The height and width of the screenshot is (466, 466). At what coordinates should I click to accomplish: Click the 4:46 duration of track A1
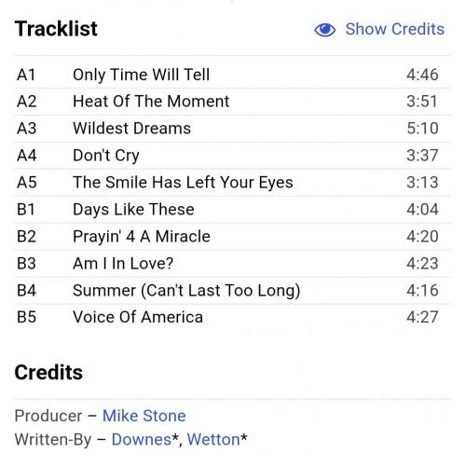tap(422, 75)
